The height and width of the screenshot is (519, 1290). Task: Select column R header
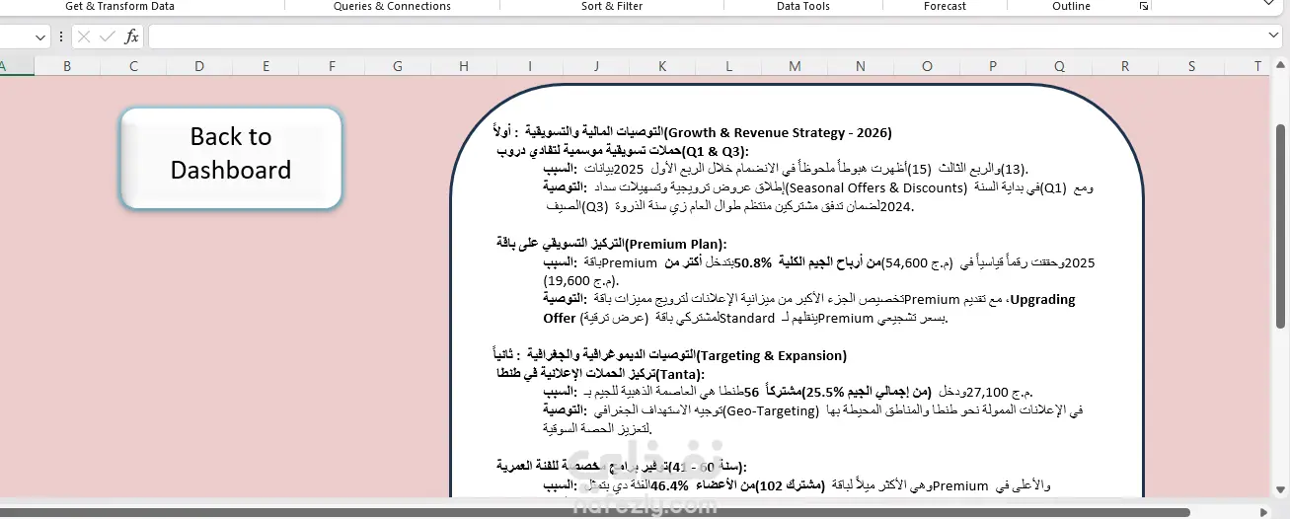point(1125,66)
